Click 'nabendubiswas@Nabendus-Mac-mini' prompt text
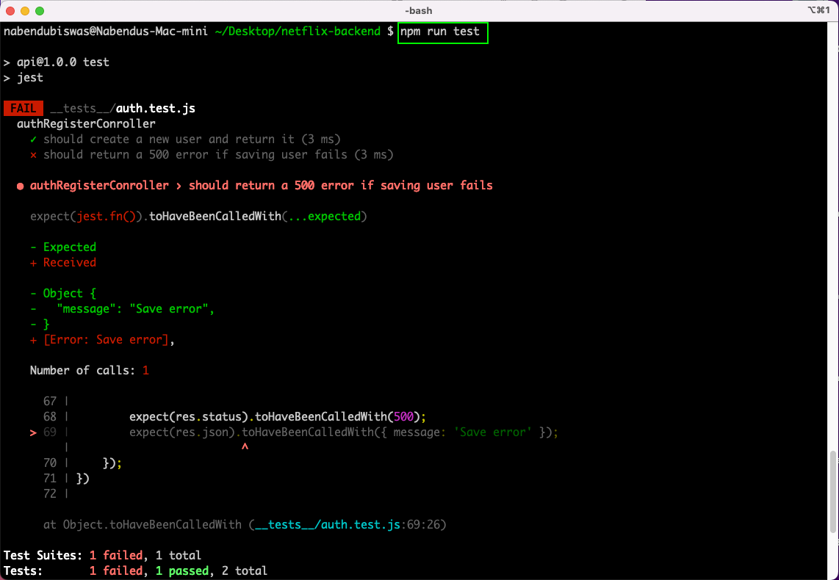The width and height of the screenshot is (839, 580). pos(105,32)
